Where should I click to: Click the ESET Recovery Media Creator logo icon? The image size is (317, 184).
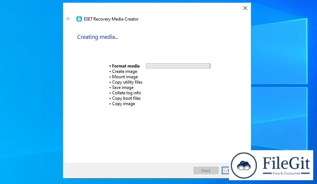tap(79, 19)
